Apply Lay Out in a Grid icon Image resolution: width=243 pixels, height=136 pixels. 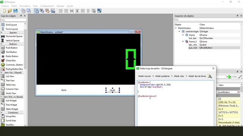[83, 11]
